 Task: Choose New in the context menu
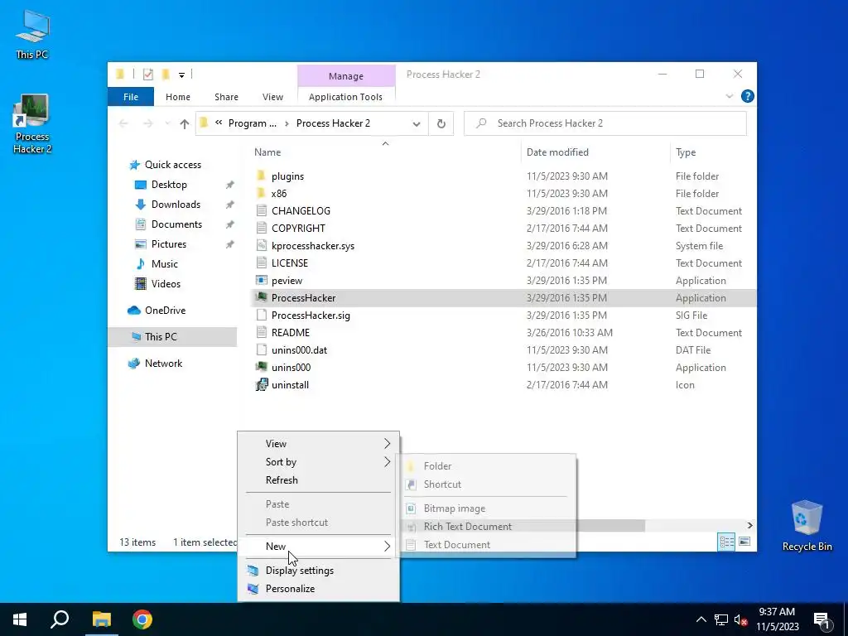pyautogui.click(x=319, y=547)
